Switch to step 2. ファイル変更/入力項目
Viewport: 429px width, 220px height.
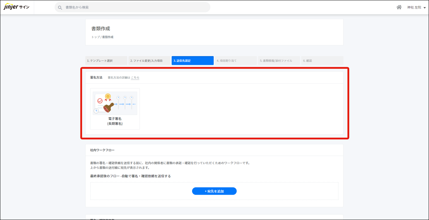[x=149, y=61]
